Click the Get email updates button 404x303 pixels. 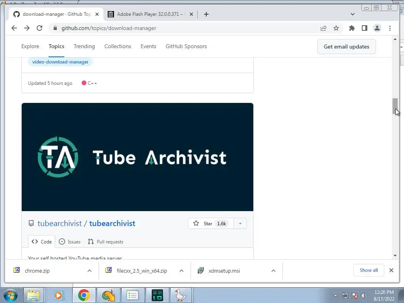346,47
